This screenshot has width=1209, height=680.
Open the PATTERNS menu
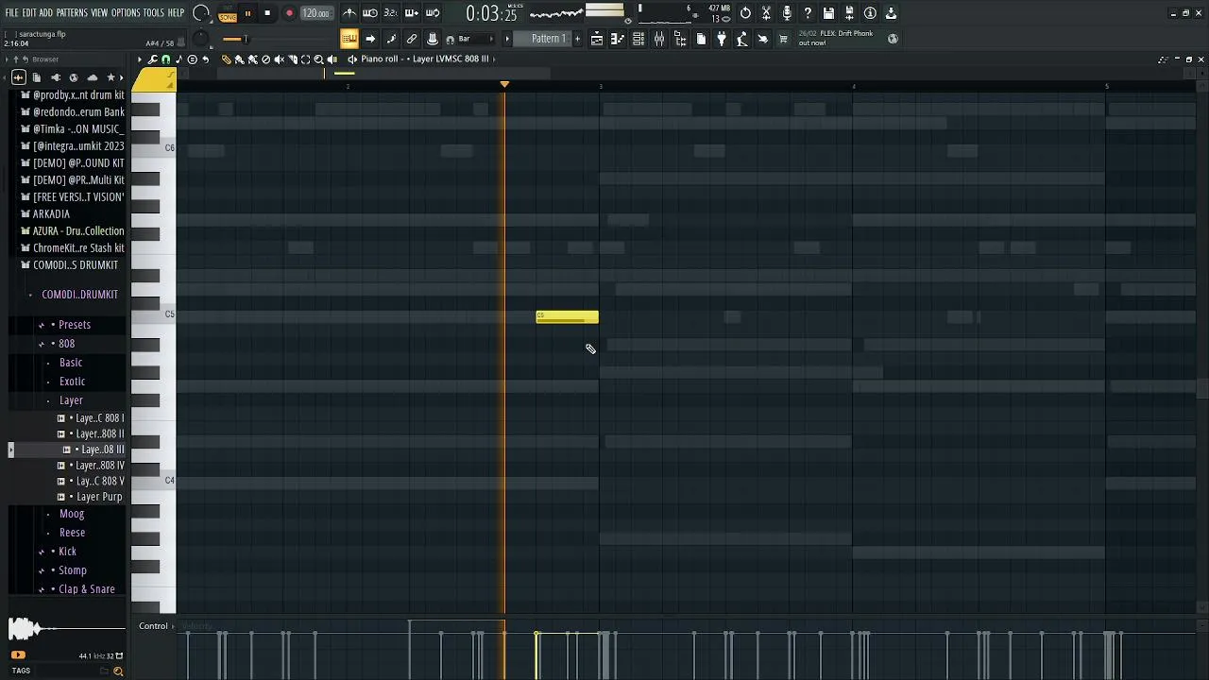click(x=72, y=13)
